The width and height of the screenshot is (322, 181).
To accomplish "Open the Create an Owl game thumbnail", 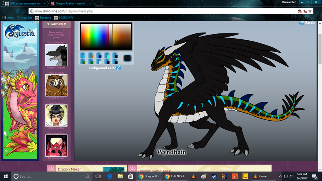I will coord(56,85).
